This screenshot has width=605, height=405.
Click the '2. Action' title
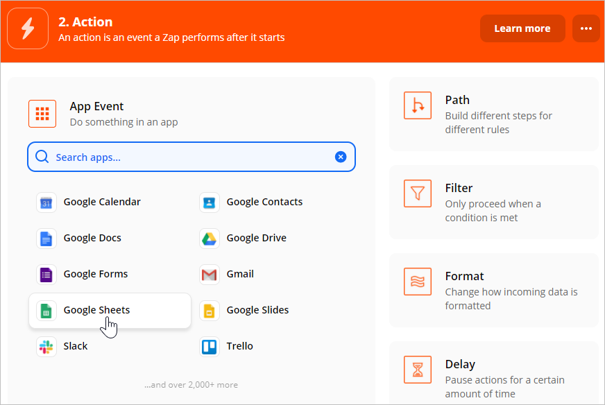point(85,22)
